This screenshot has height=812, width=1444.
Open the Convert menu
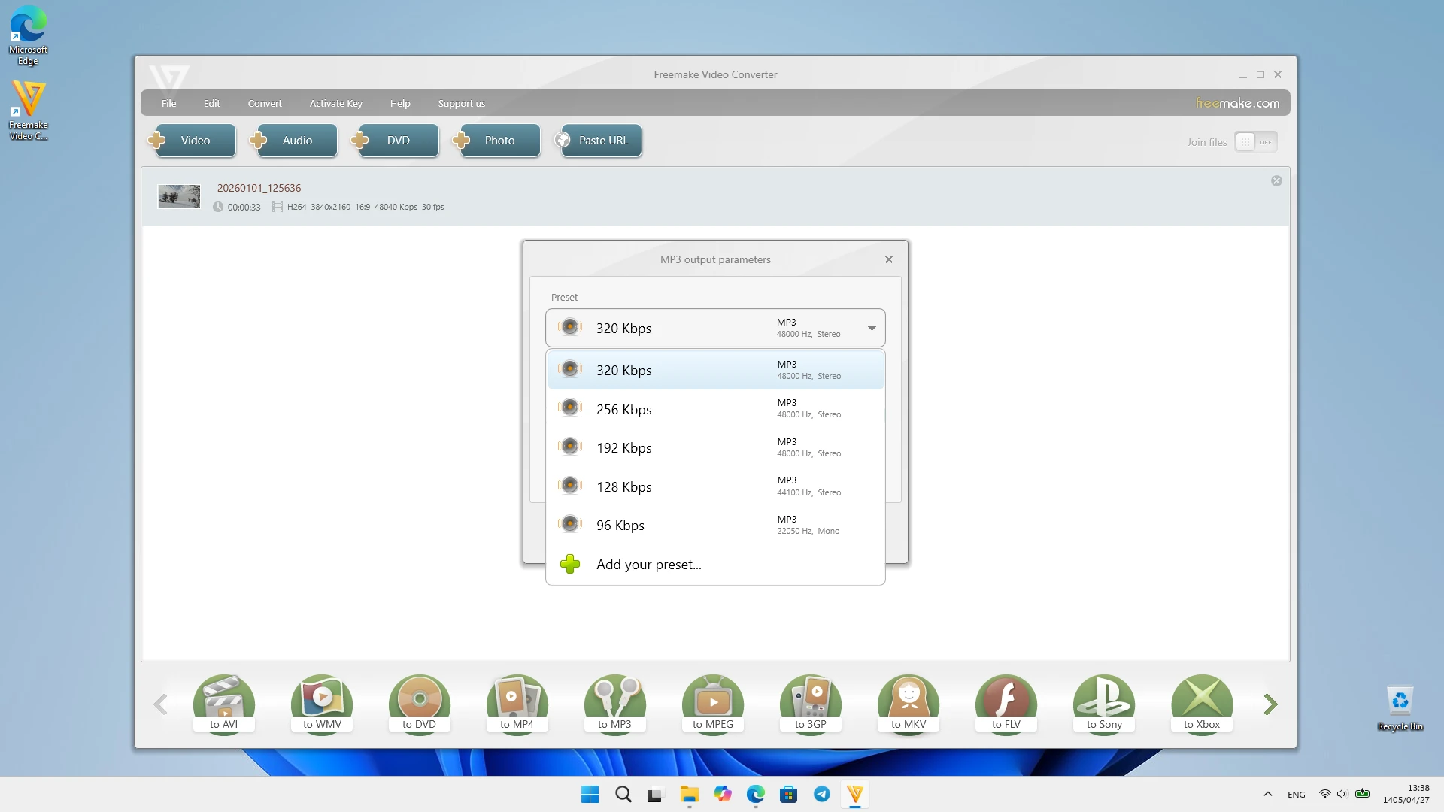coord(265,104)
